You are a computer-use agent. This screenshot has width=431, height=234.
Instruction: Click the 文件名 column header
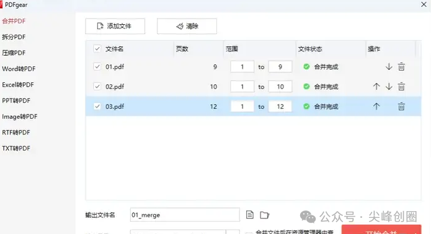click(115, 49)
